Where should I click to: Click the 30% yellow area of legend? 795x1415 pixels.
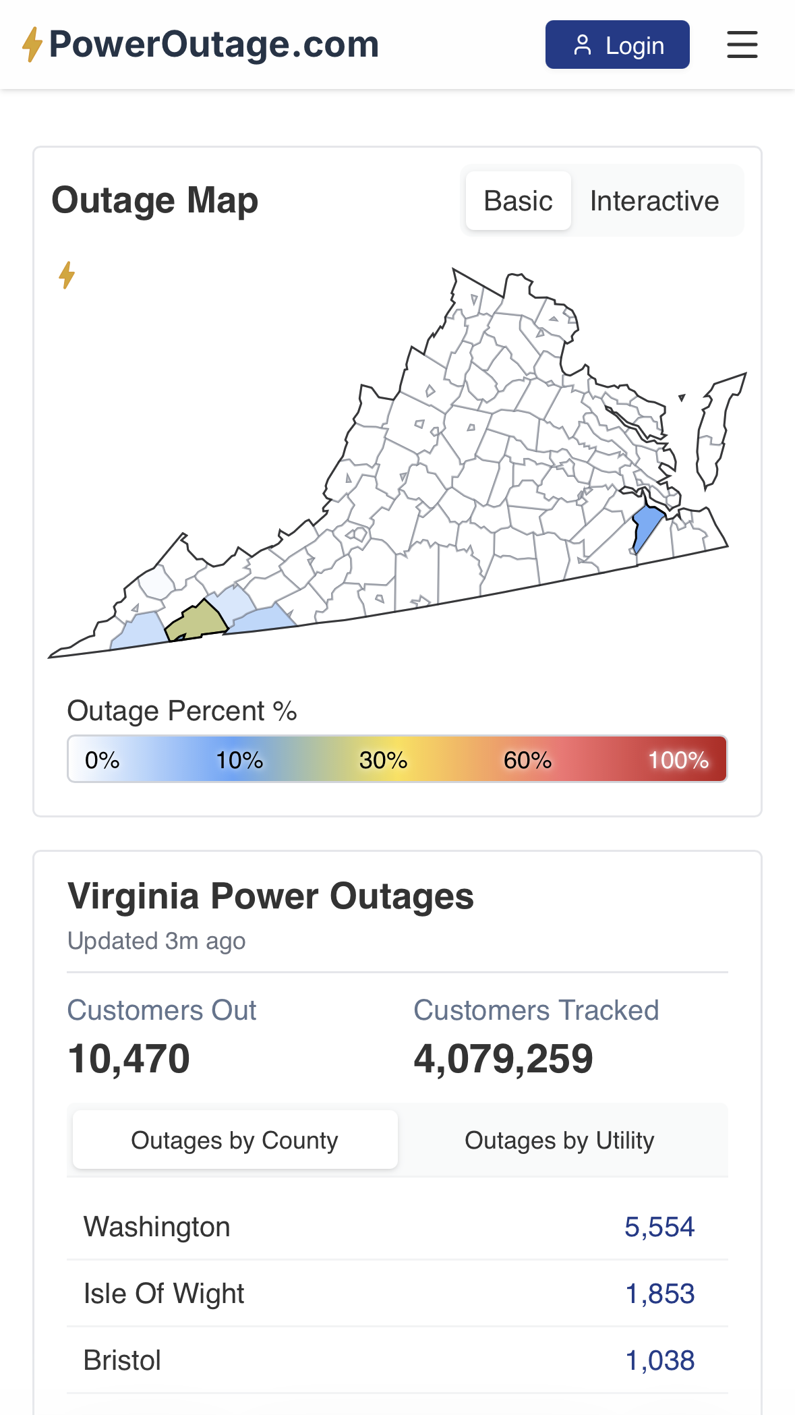(x=383, y=760)
